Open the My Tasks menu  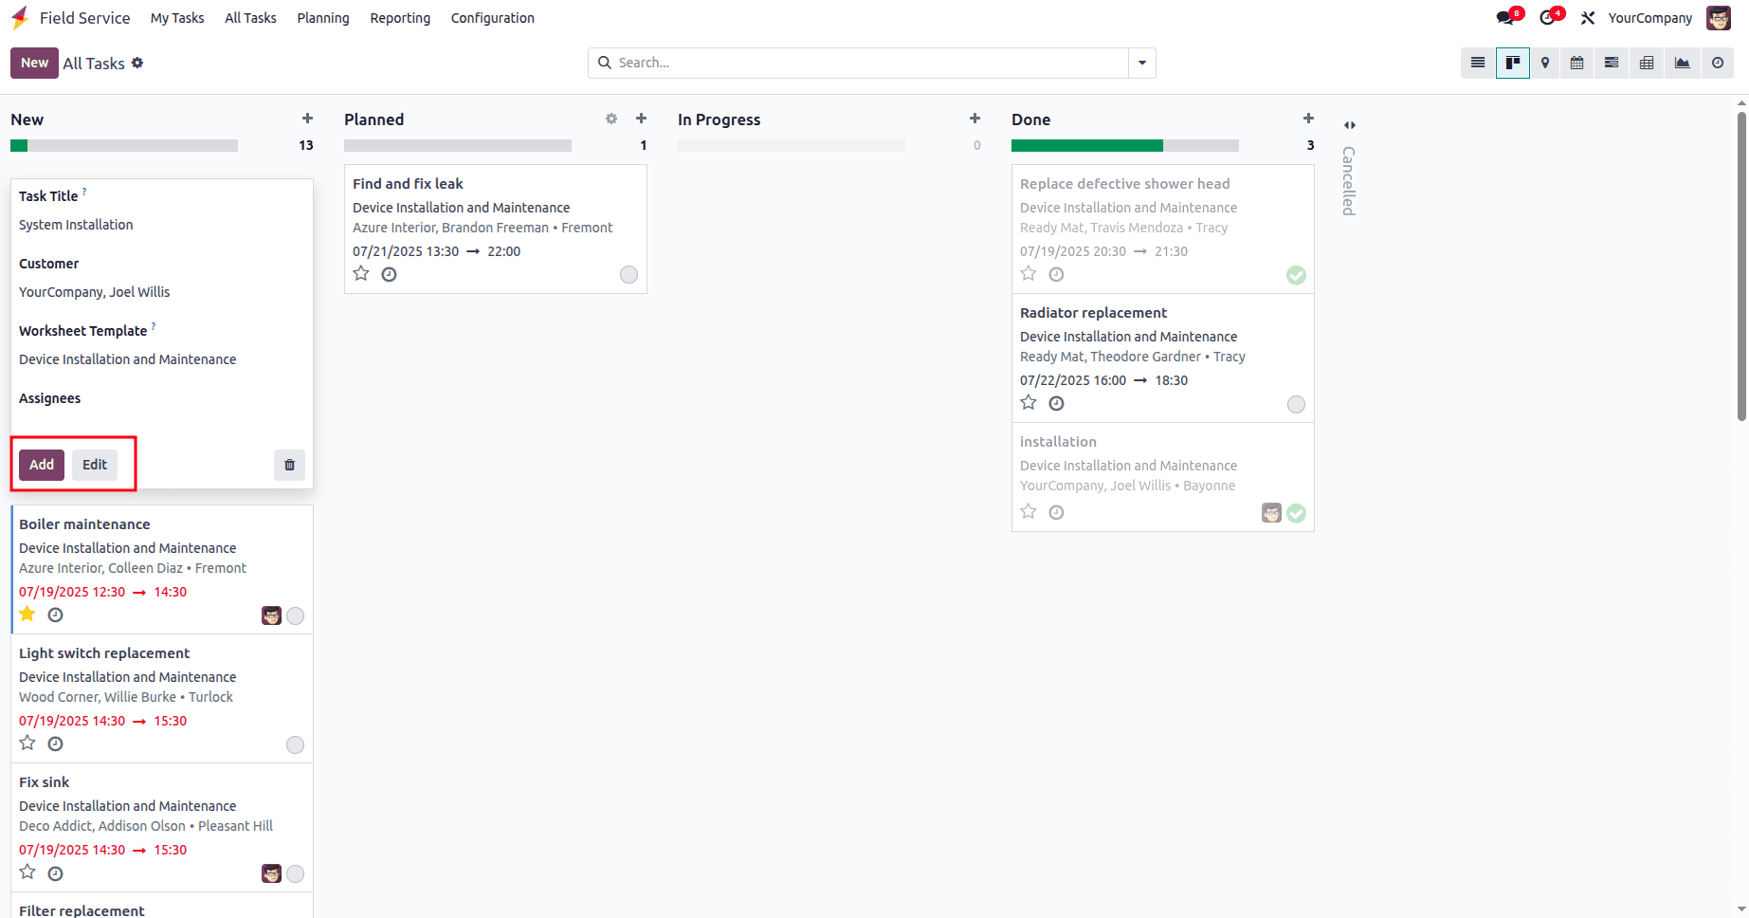[x=177, y=18]
